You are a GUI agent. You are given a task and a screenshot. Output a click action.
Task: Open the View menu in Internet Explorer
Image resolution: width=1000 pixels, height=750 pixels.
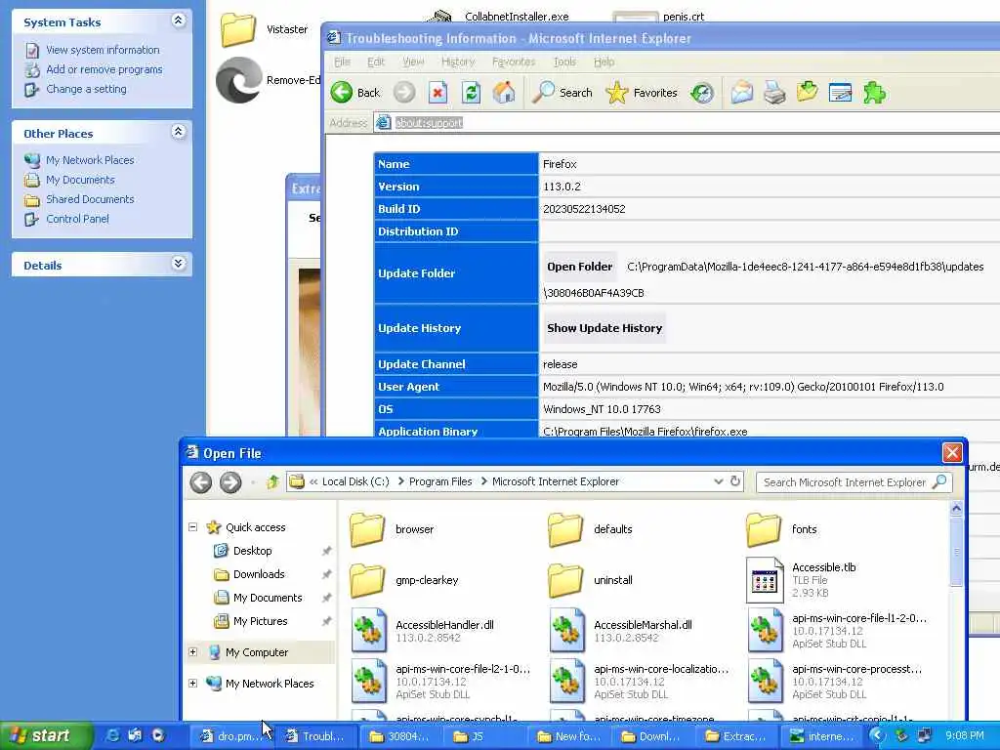tap(413, 62)
